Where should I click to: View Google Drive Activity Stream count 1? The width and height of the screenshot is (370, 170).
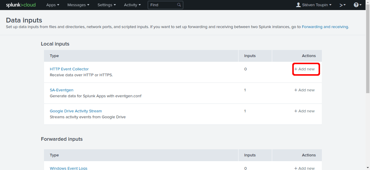[x=245, y=111]
